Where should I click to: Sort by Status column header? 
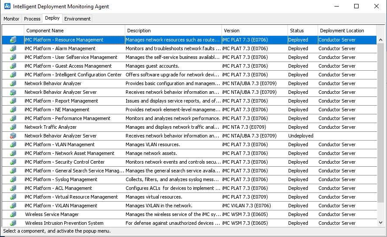click(303, 31)
